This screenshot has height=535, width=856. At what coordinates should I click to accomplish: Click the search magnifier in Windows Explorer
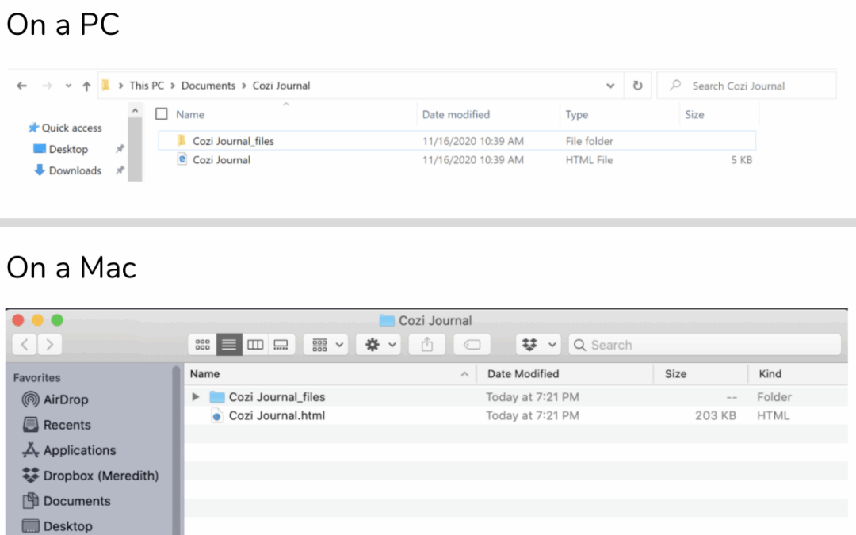675,85
